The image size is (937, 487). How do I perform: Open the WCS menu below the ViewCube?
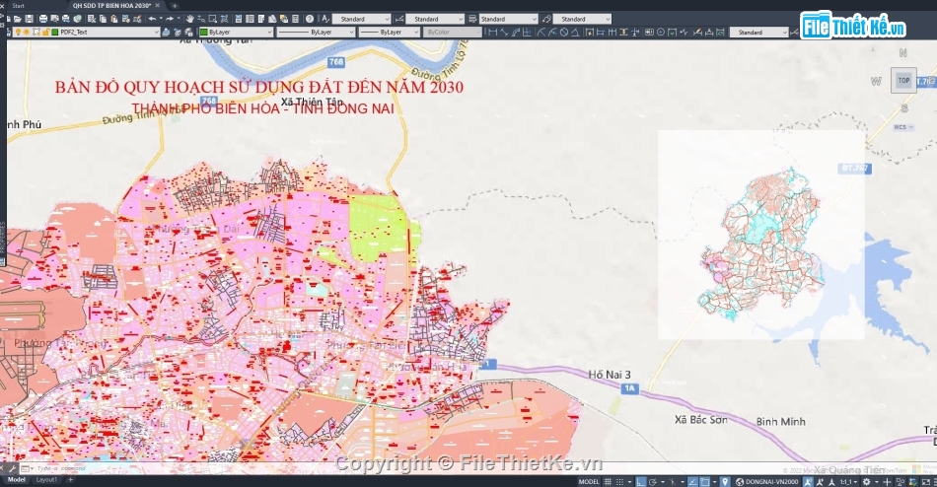pyautogui.click(x=901, y=127)
